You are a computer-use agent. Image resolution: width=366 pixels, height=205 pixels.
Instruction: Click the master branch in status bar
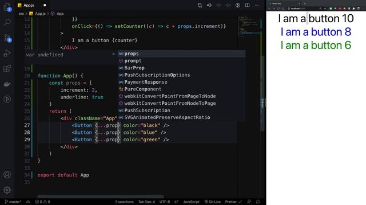[x=13, y=202]
